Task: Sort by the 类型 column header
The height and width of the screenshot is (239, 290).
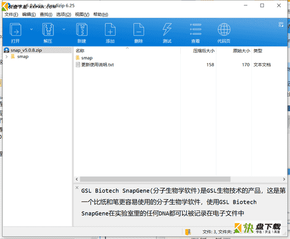Action: click(x=258, y=51)
